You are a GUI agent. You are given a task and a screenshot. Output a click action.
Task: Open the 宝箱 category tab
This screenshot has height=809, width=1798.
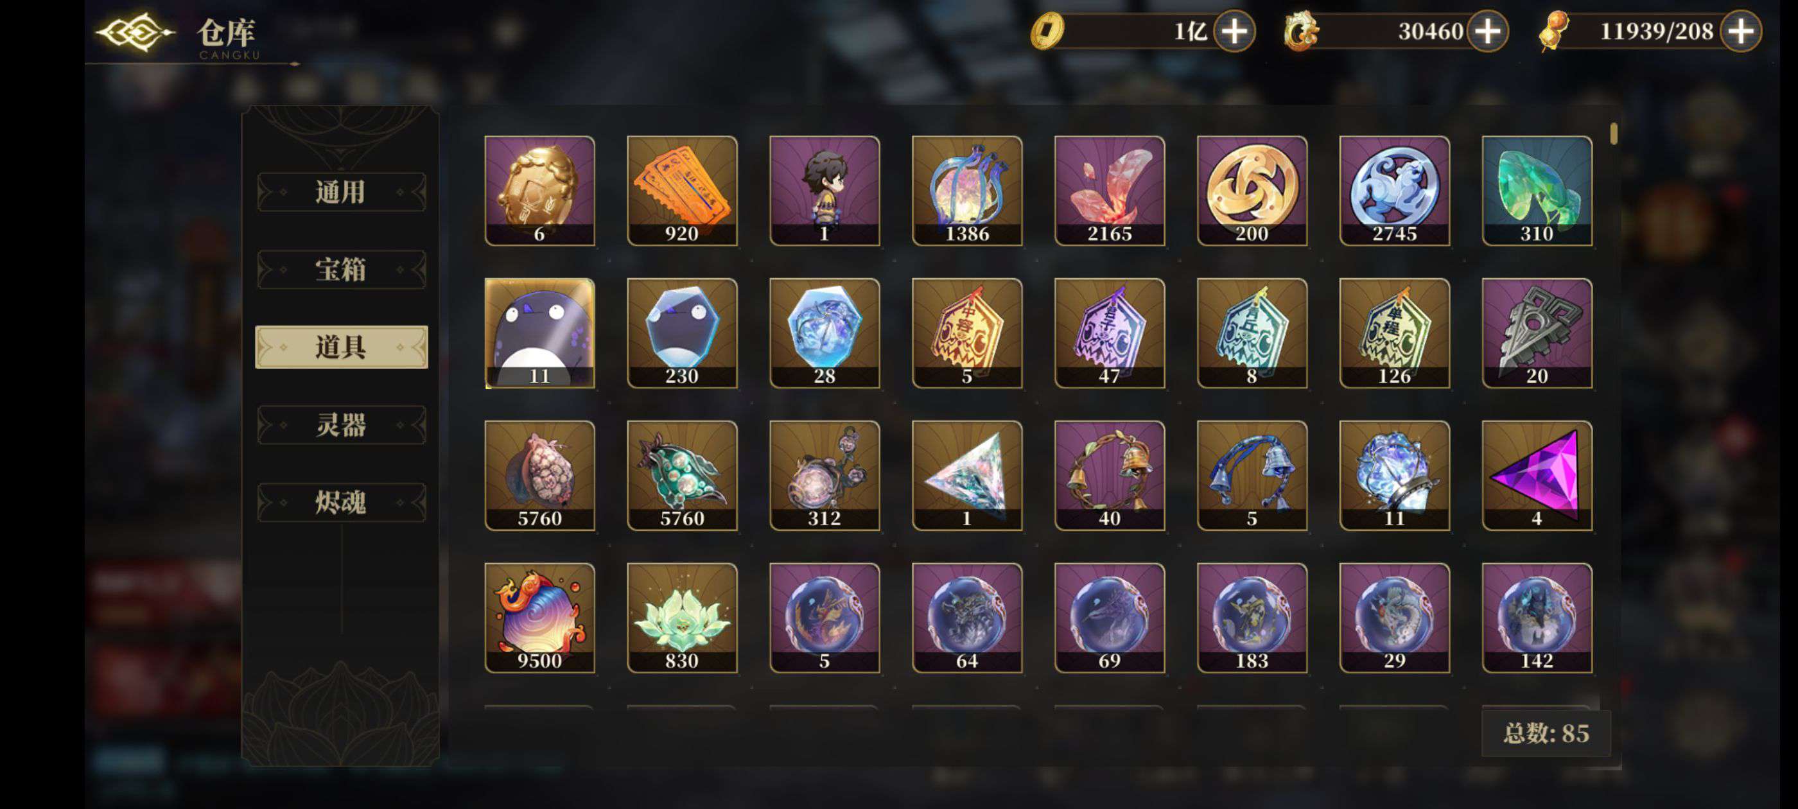point(342,270)
